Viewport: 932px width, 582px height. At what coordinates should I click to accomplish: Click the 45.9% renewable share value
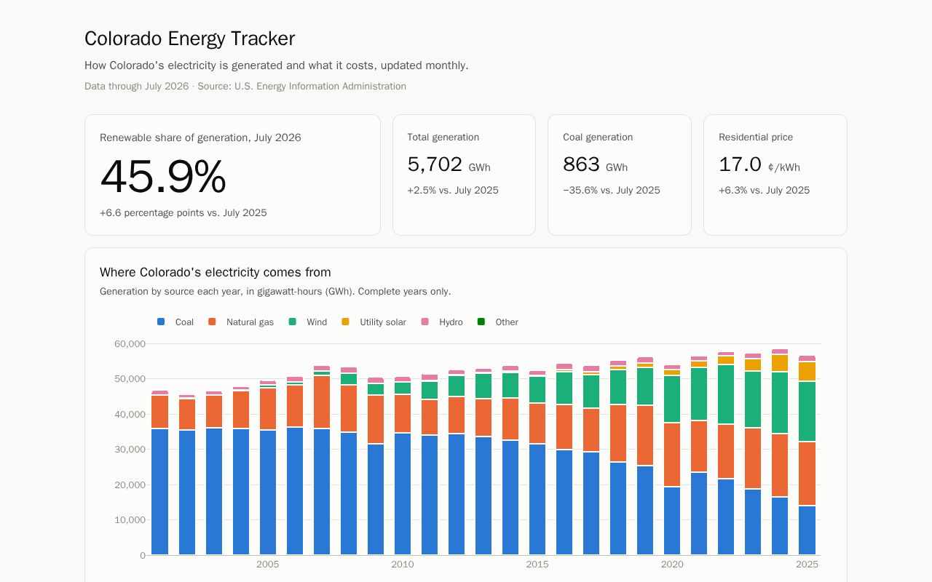(x=163, y=177)
